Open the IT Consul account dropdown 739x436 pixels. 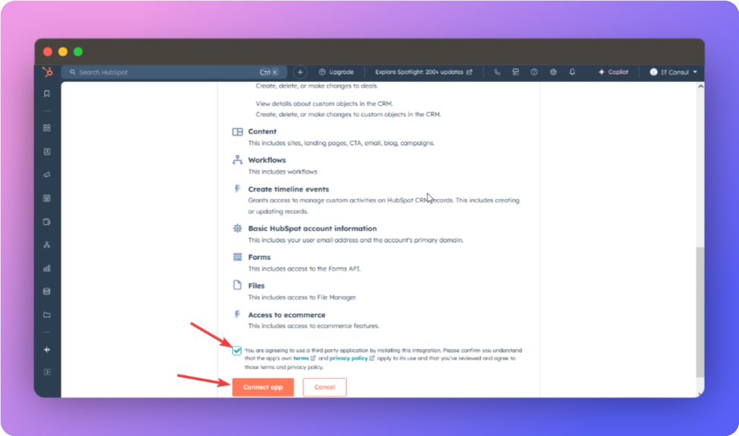[673, 72]
